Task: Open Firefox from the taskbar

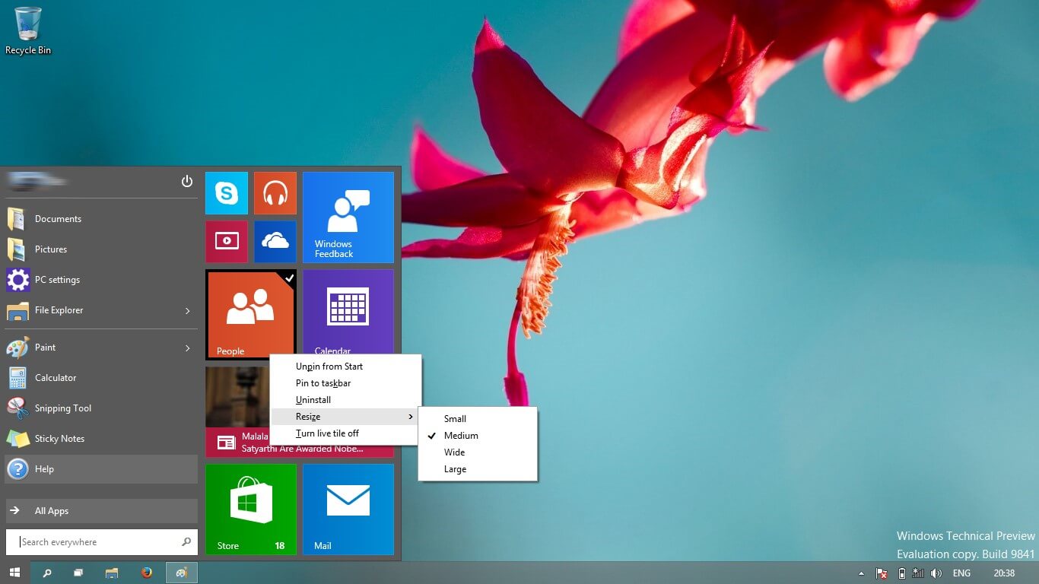Action: pos(147,573)
